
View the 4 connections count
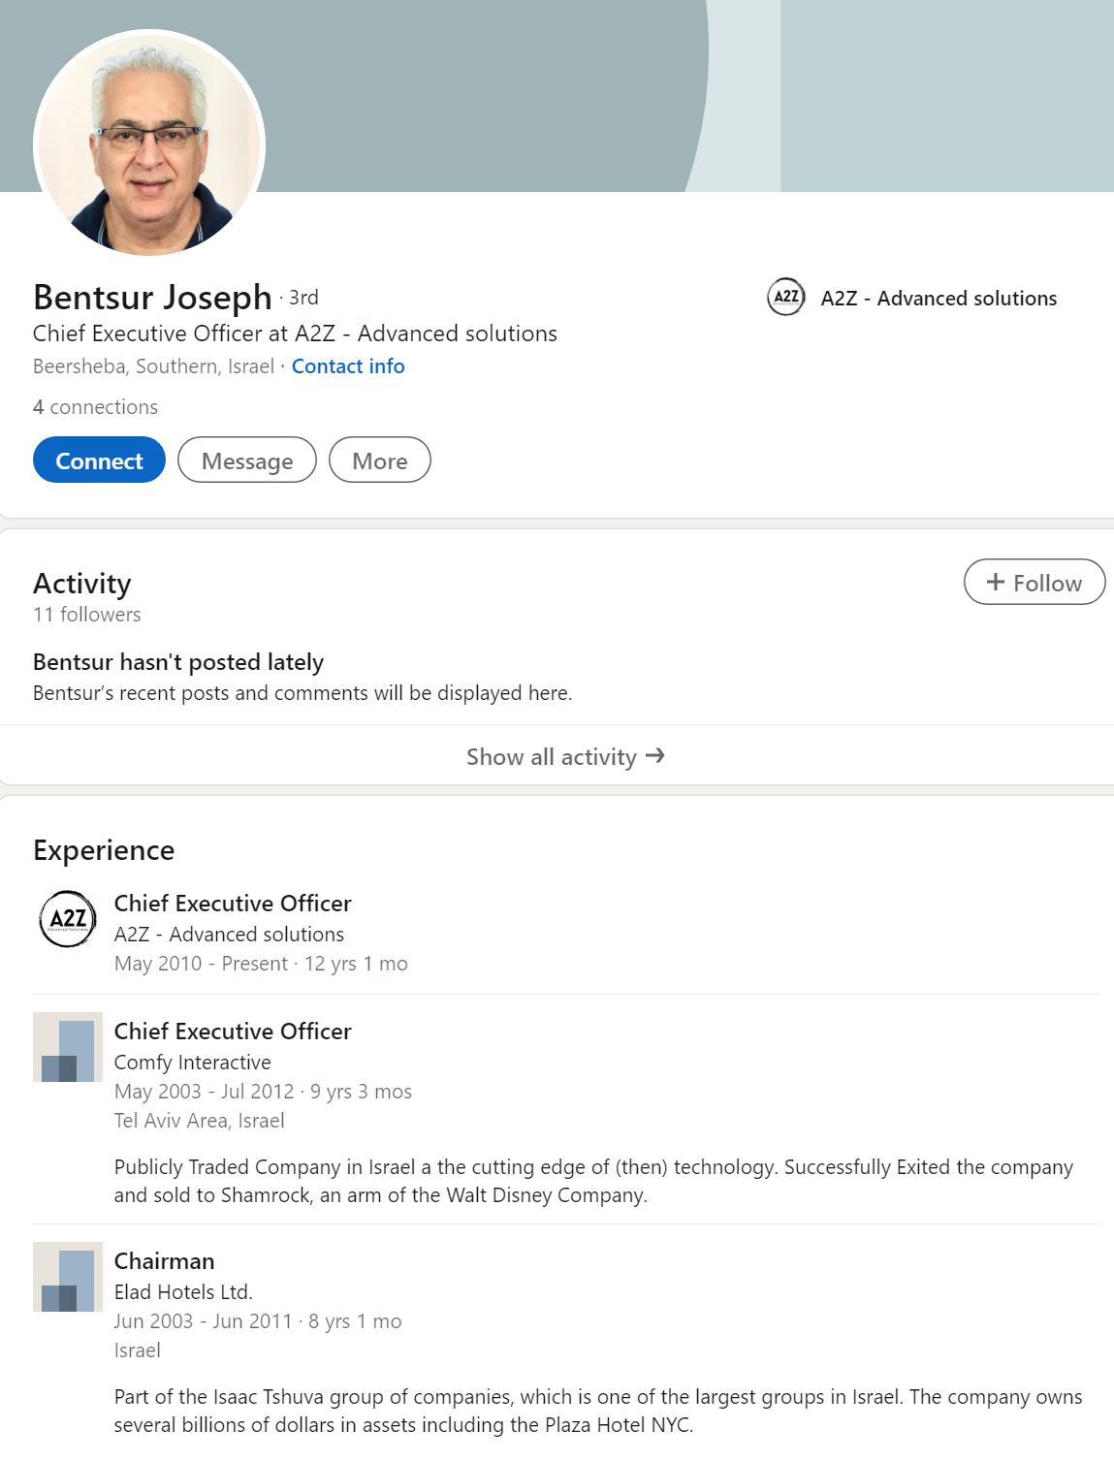pos(95,407)
